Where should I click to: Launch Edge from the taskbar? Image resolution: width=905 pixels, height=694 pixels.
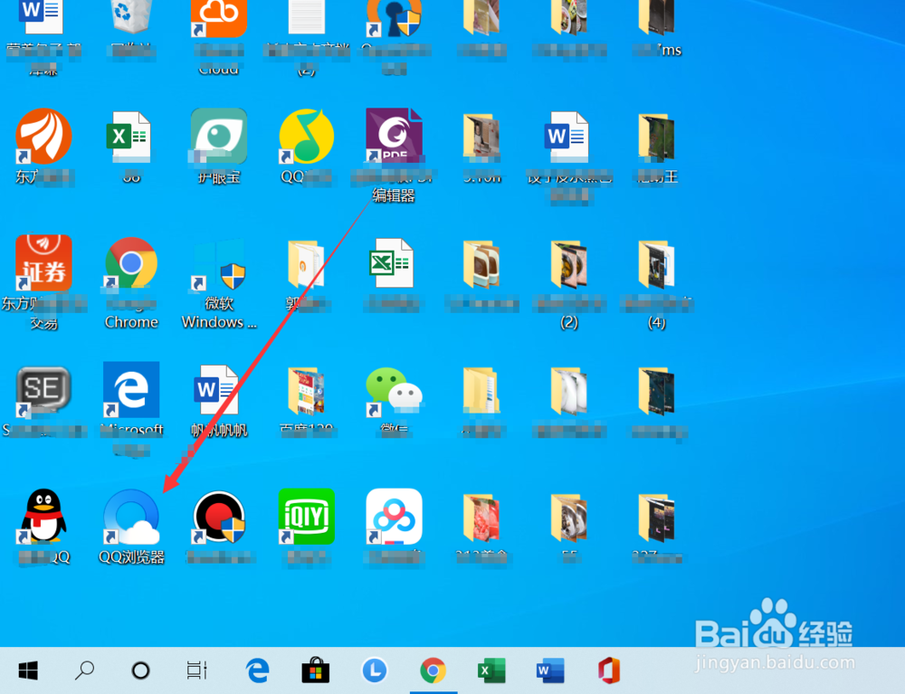(257, 670)
